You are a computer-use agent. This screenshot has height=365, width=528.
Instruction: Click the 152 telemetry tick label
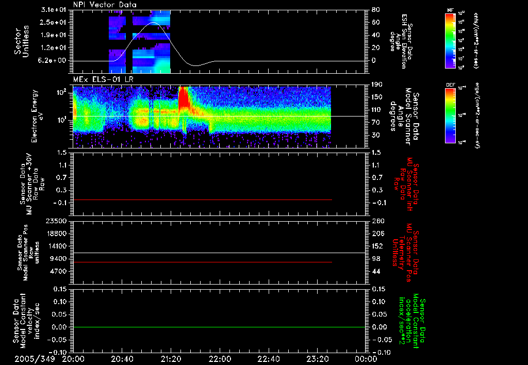[x=377, y=246]
